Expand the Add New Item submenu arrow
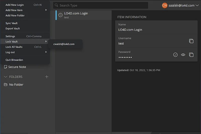This screenshot has height=134, width=201. (46, 10)
